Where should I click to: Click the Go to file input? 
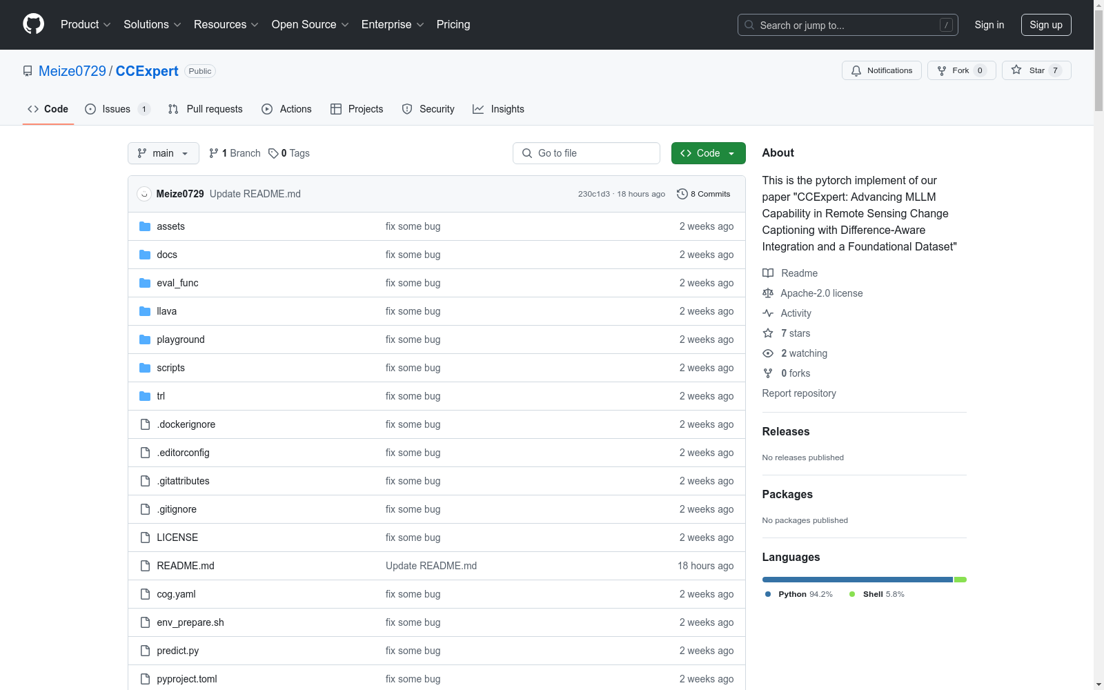(x=586, y=153)
